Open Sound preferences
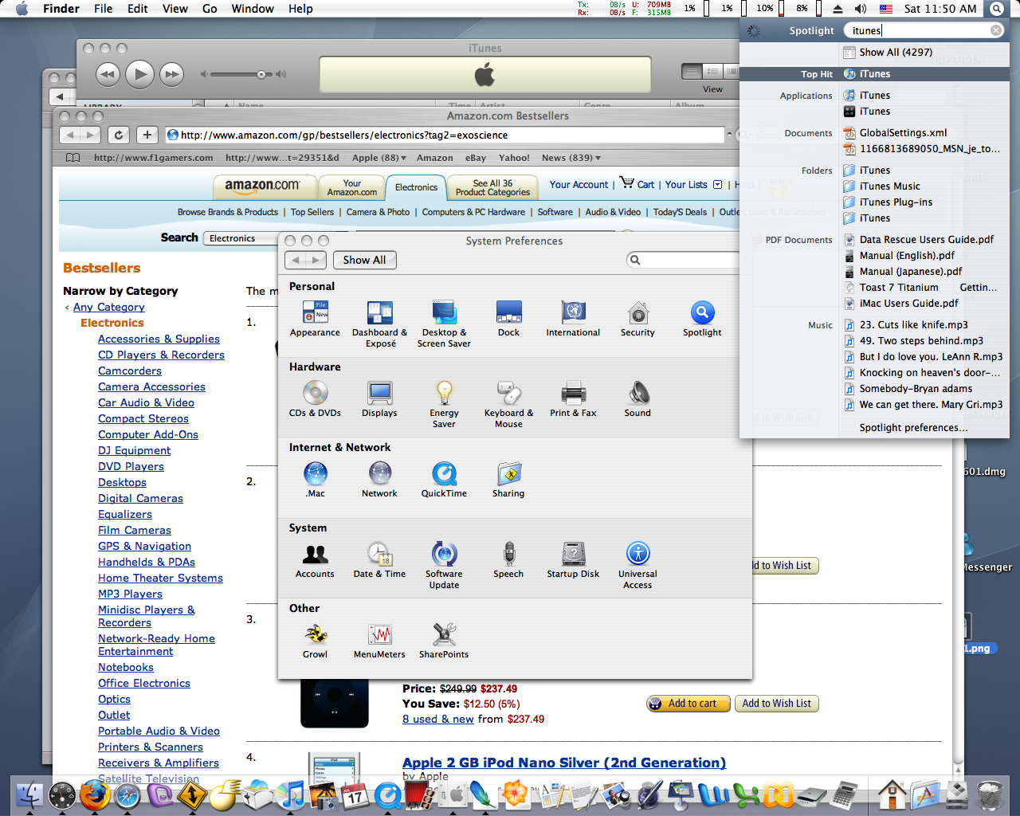 coord(637,399)
